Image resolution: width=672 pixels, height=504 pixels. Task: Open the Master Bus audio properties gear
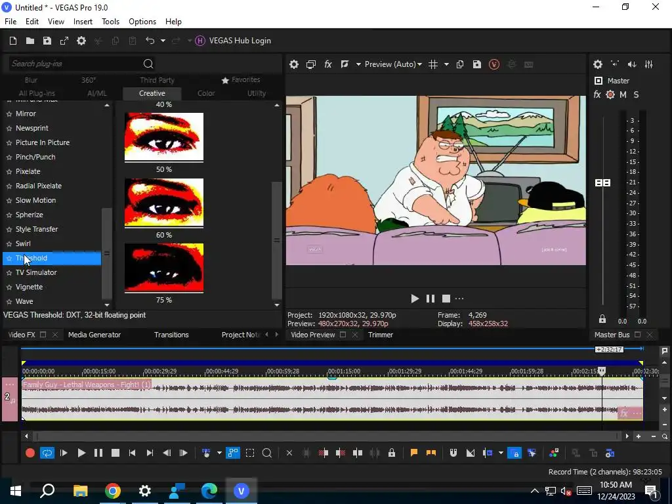(598, 64)
